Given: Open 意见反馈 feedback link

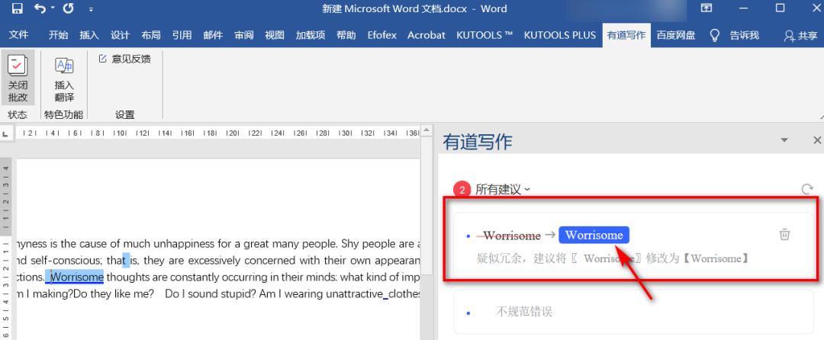Looking at the screenshot, I should click(x=125, y=59).
